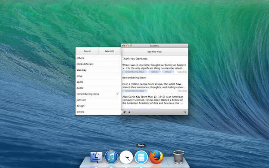Launch Firefox from the dock
This screenshot has width=269, height=168.
(156, 157)
